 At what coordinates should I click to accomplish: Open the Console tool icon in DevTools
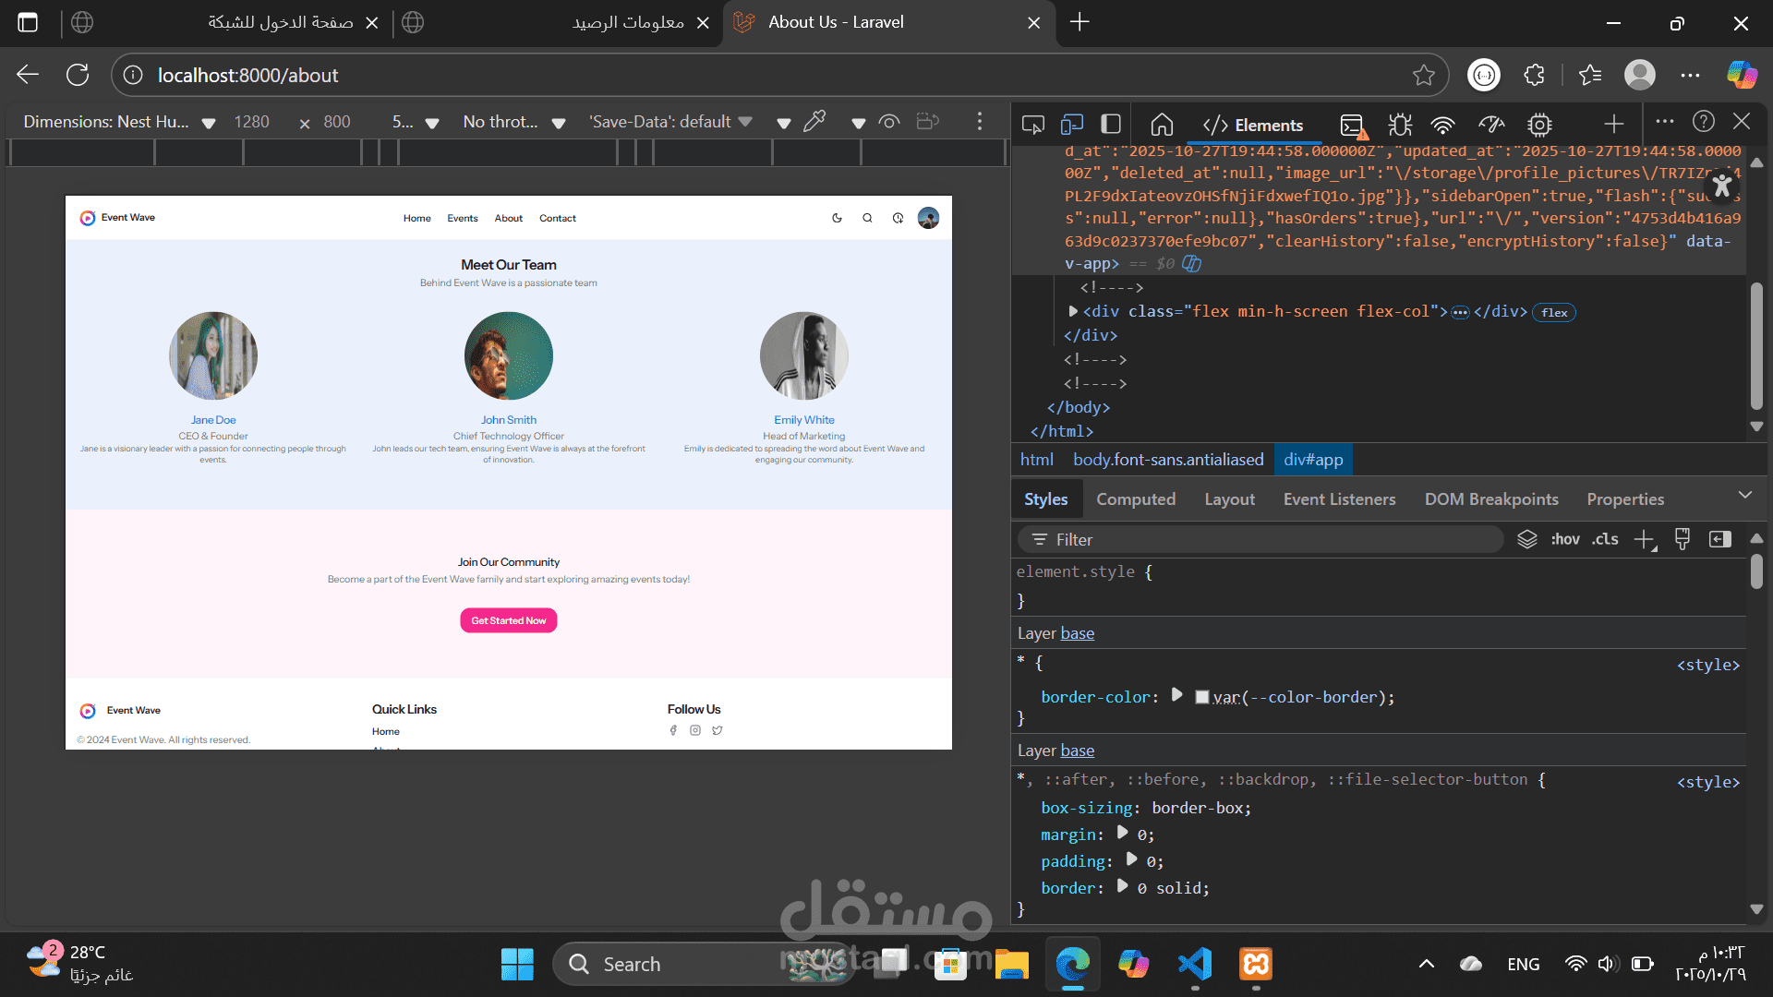coord(1352,125)
